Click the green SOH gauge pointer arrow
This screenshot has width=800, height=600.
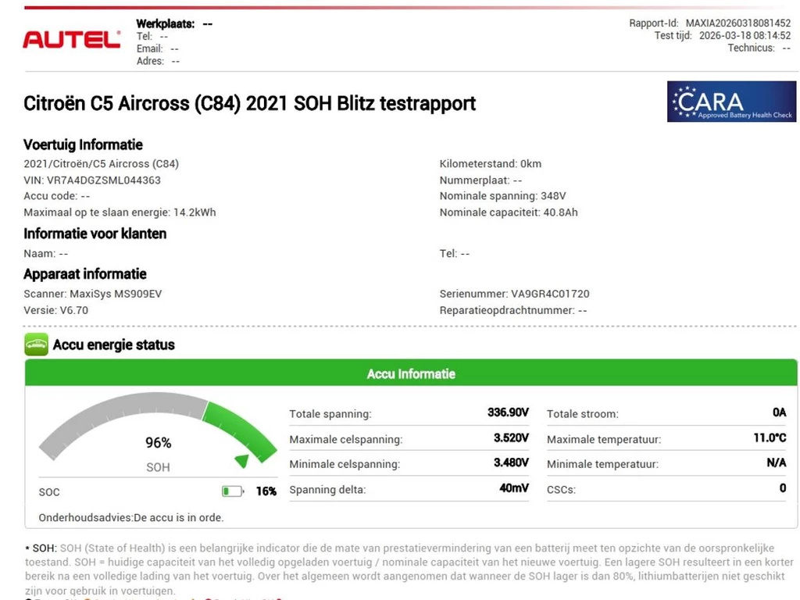pos(243,461)
